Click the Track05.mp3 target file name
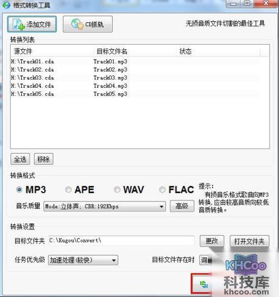The width and height of the screenshot is (279, 297). (110, 94)
